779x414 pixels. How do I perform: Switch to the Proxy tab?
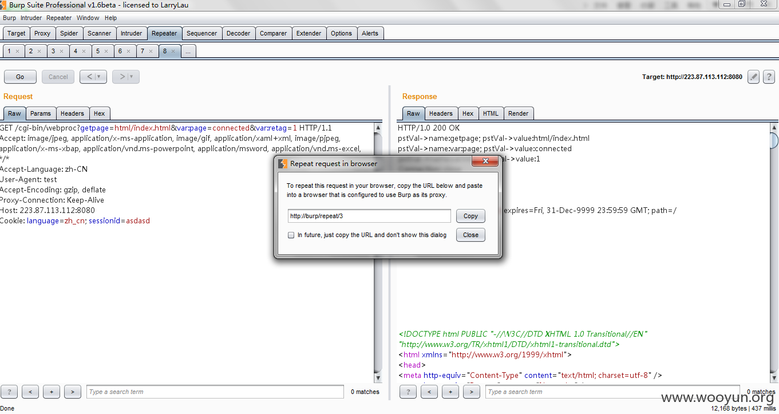pyautogui.click(x=42, y=33)
